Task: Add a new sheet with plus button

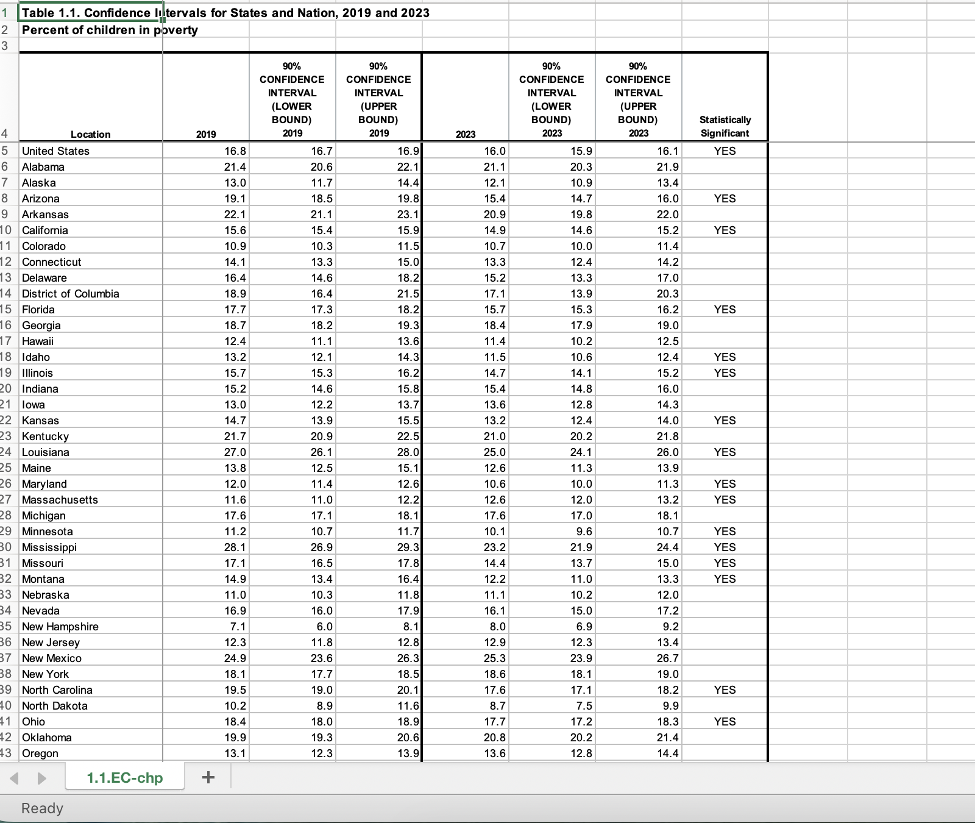Action: coord(208,777)
